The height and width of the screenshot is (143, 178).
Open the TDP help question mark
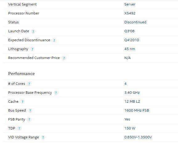pyautogui.click(x=19, y=129)
